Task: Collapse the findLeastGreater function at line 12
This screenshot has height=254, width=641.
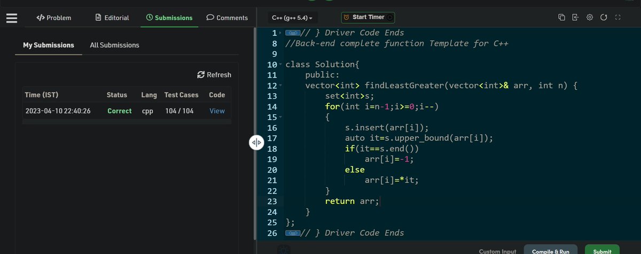Action: 281,86
